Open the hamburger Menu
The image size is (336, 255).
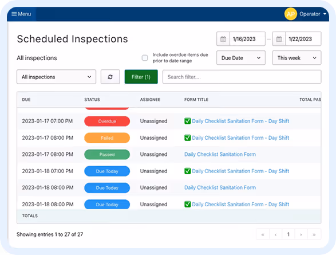coord(21,14)
